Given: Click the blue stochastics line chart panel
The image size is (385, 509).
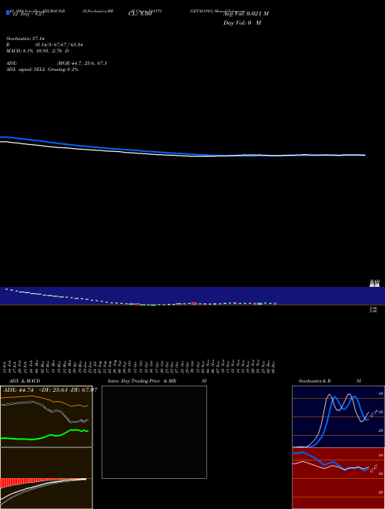Looking at the screenshot, I should (x=338, y=416).
